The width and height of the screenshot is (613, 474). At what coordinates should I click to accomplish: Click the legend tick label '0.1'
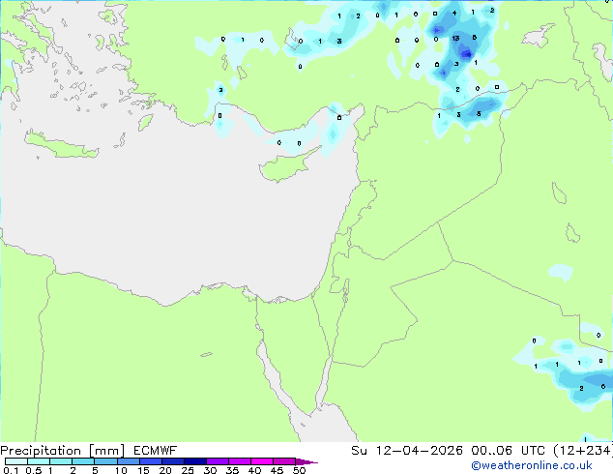(11, 470)
